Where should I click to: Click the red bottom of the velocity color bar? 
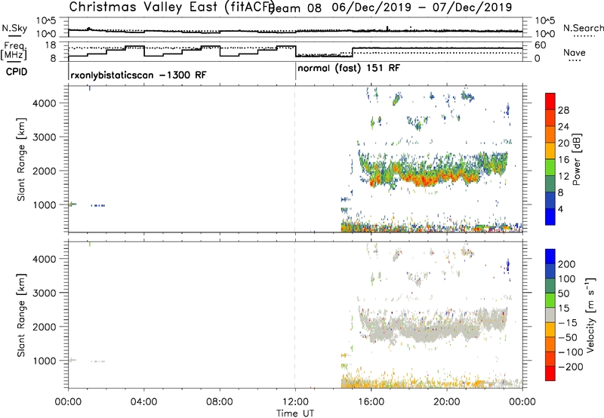pos(550,373)
